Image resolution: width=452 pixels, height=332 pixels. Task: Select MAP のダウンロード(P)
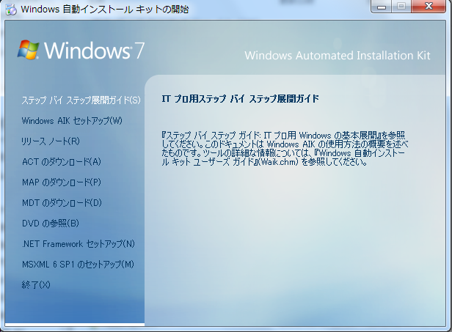coord(62,182)
